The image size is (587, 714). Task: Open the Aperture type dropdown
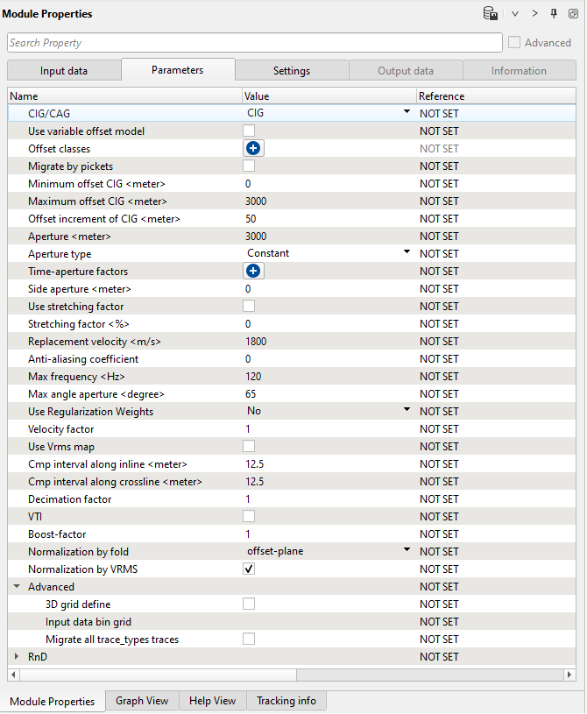pos(407,253)
